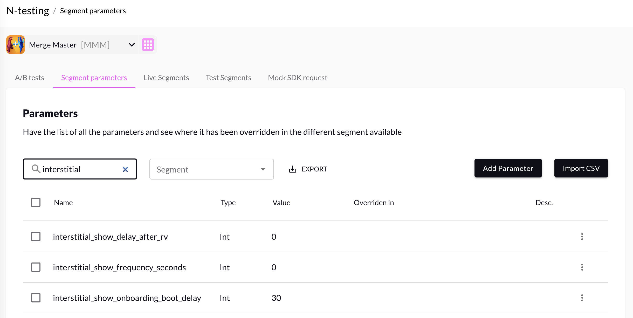Open the Segment dropdown arrow
This screenshot has width=633, height=318.
pos(263,169)
